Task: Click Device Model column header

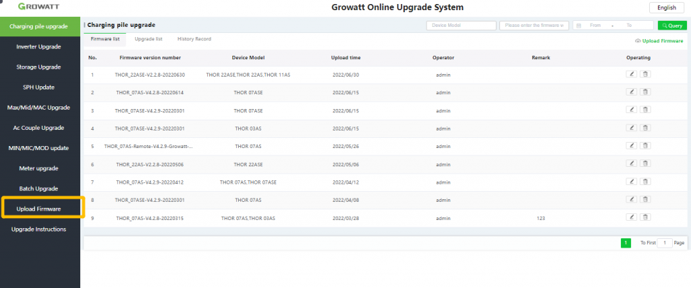Action: 248,58
